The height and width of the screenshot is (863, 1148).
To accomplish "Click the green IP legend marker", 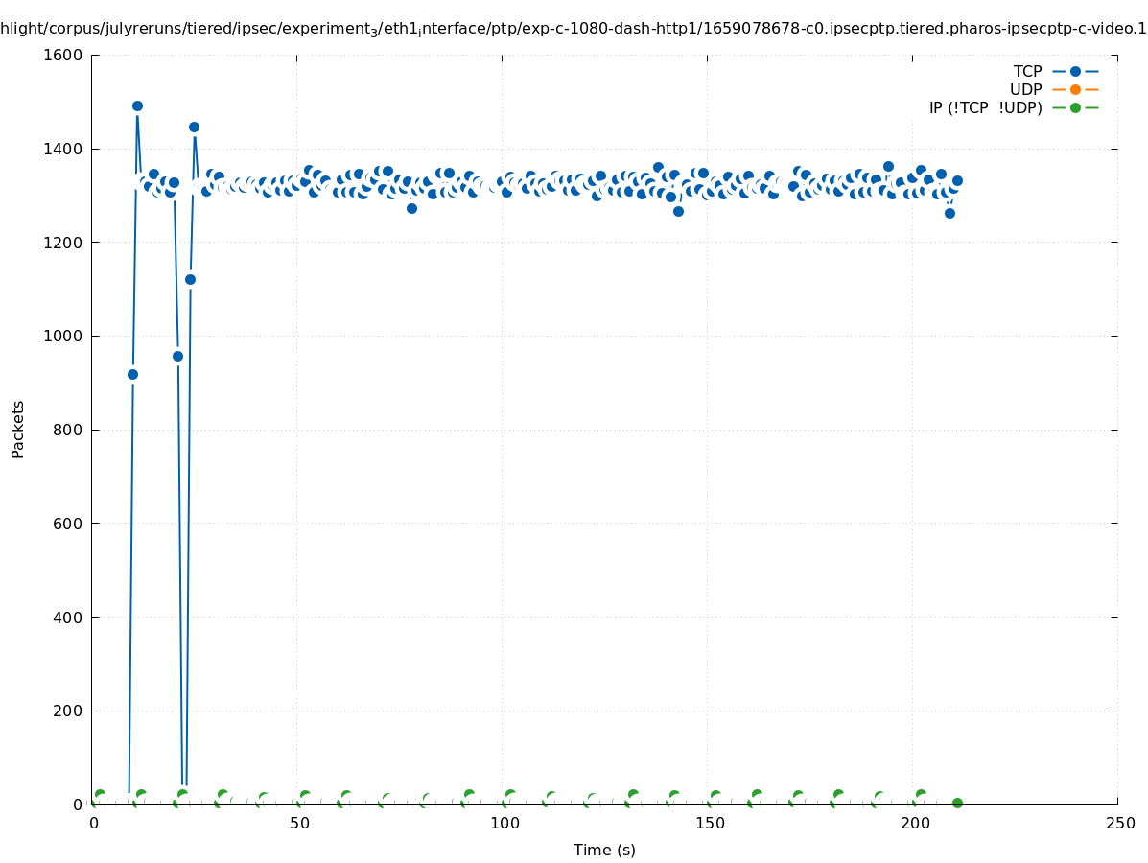I will click(x=1075, y=107).
